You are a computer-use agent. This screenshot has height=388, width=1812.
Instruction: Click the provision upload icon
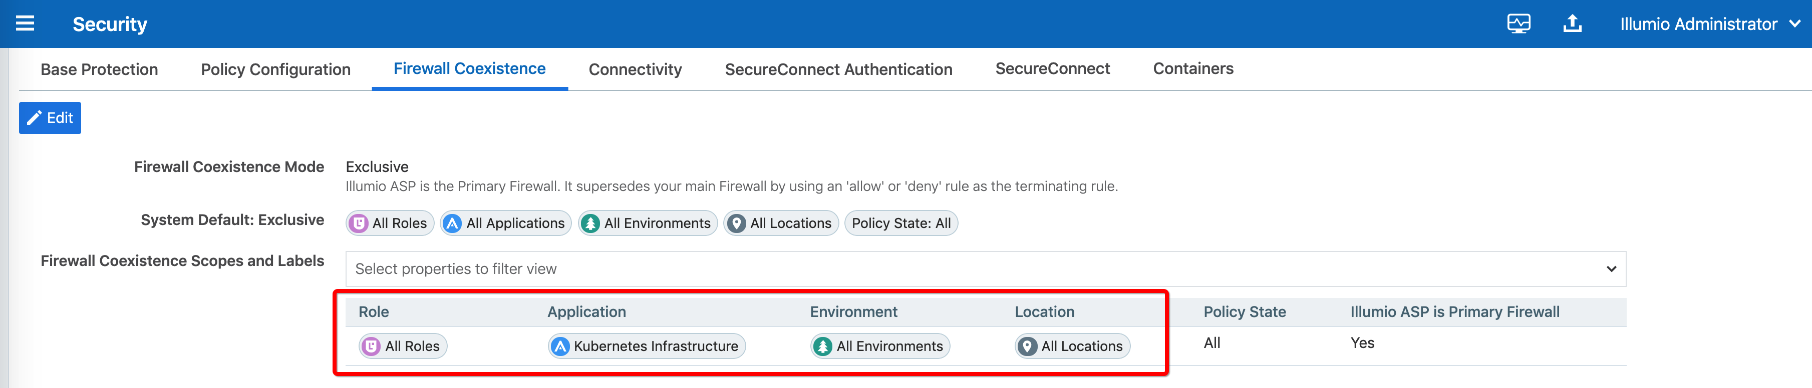tap(1572, 24)
